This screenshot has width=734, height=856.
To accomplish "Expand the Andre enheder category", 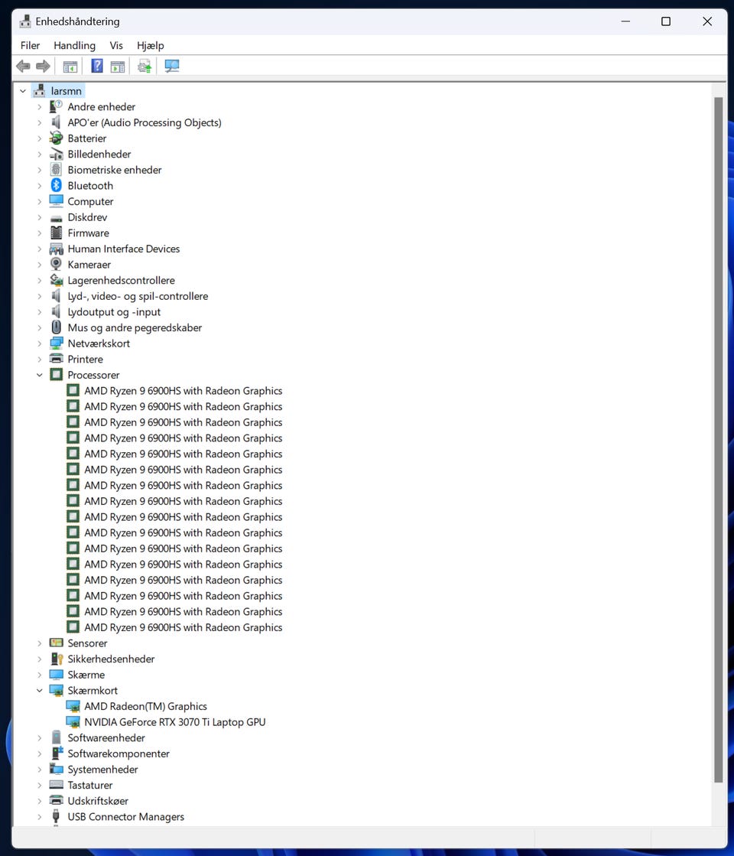I will pyautogui.click(x=39, y=107).
